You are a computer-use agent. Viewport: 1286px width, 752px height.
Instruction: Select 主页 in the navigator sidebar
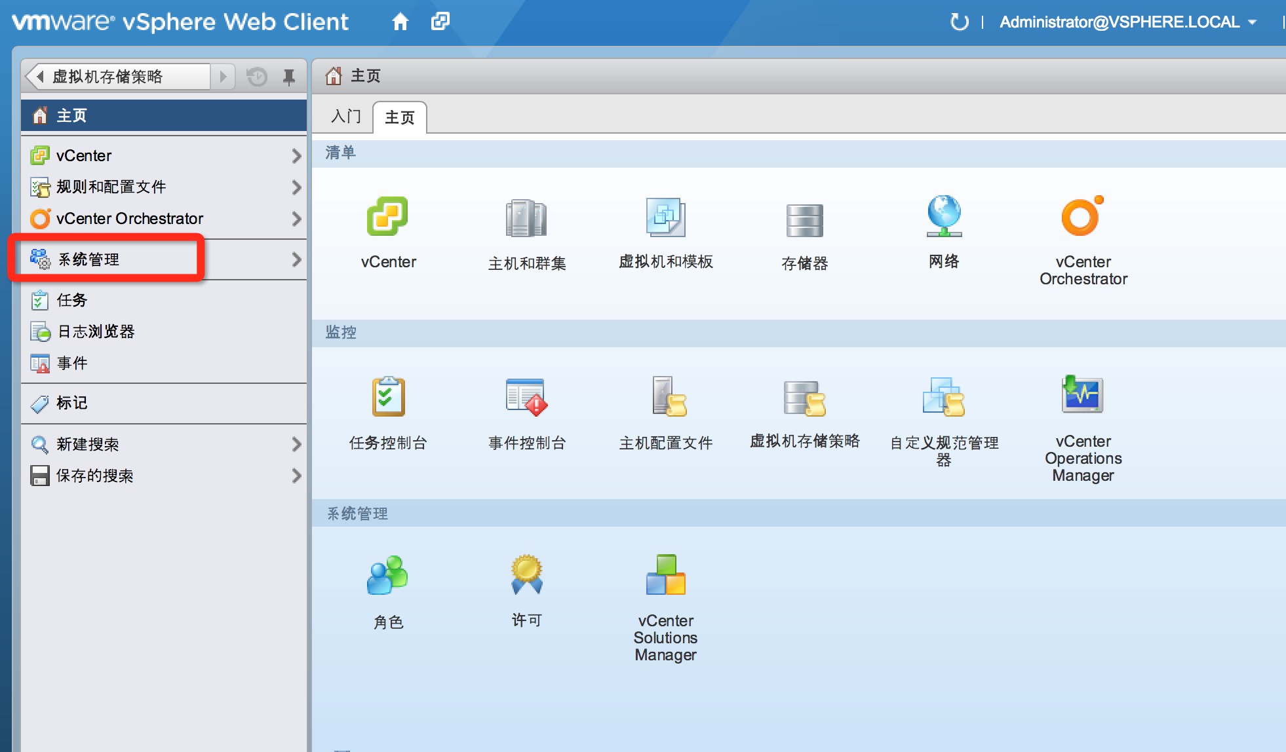[x=164, y=116]
